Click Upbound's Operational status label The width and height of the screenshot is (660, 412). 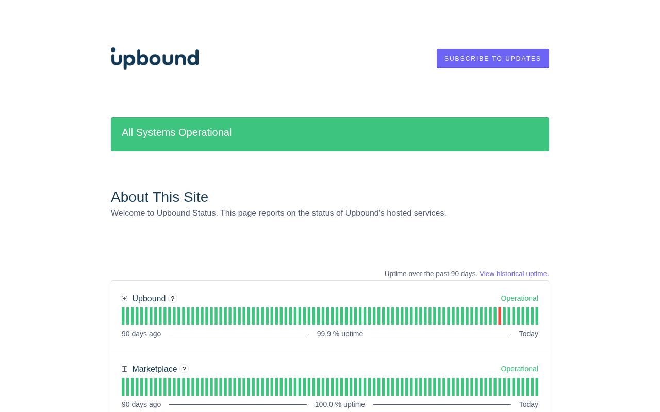click(x=520, y=298)
